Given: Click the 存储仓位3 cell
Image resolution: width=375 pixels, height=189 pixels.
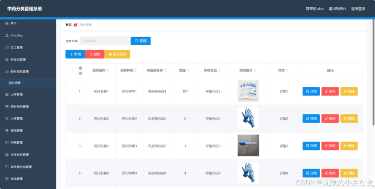Looking at the screenshot, I should click(213, 146).
